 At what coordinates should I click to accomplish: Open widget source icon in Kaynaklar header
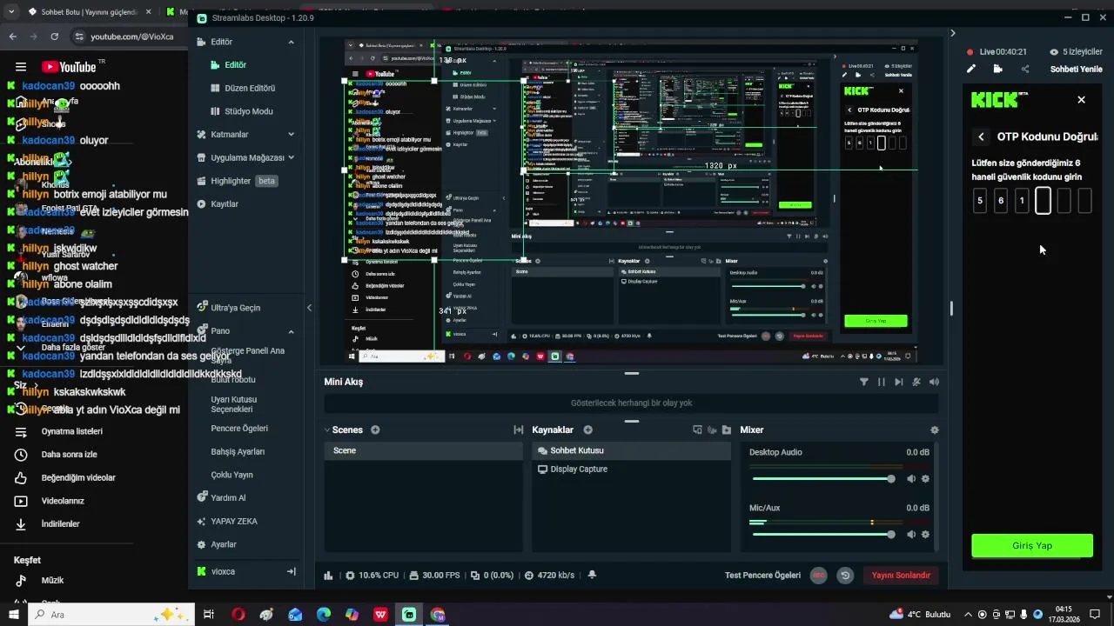[697, 430]
